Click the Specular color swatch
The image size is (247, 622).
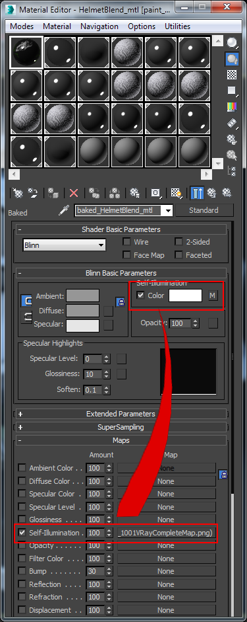(82, 325)
